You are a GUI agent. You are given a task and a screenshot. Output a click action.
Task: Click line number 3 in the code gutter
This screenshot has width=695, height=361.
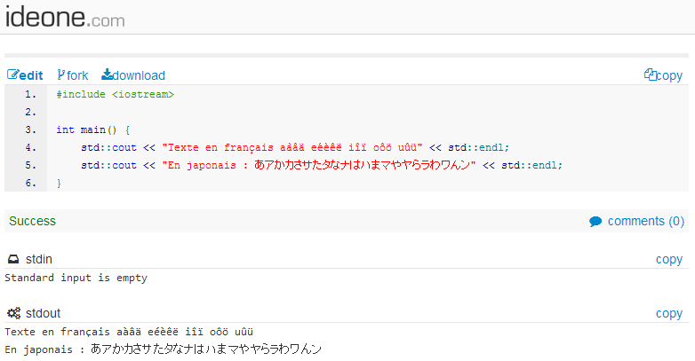(x=30, y=129)
